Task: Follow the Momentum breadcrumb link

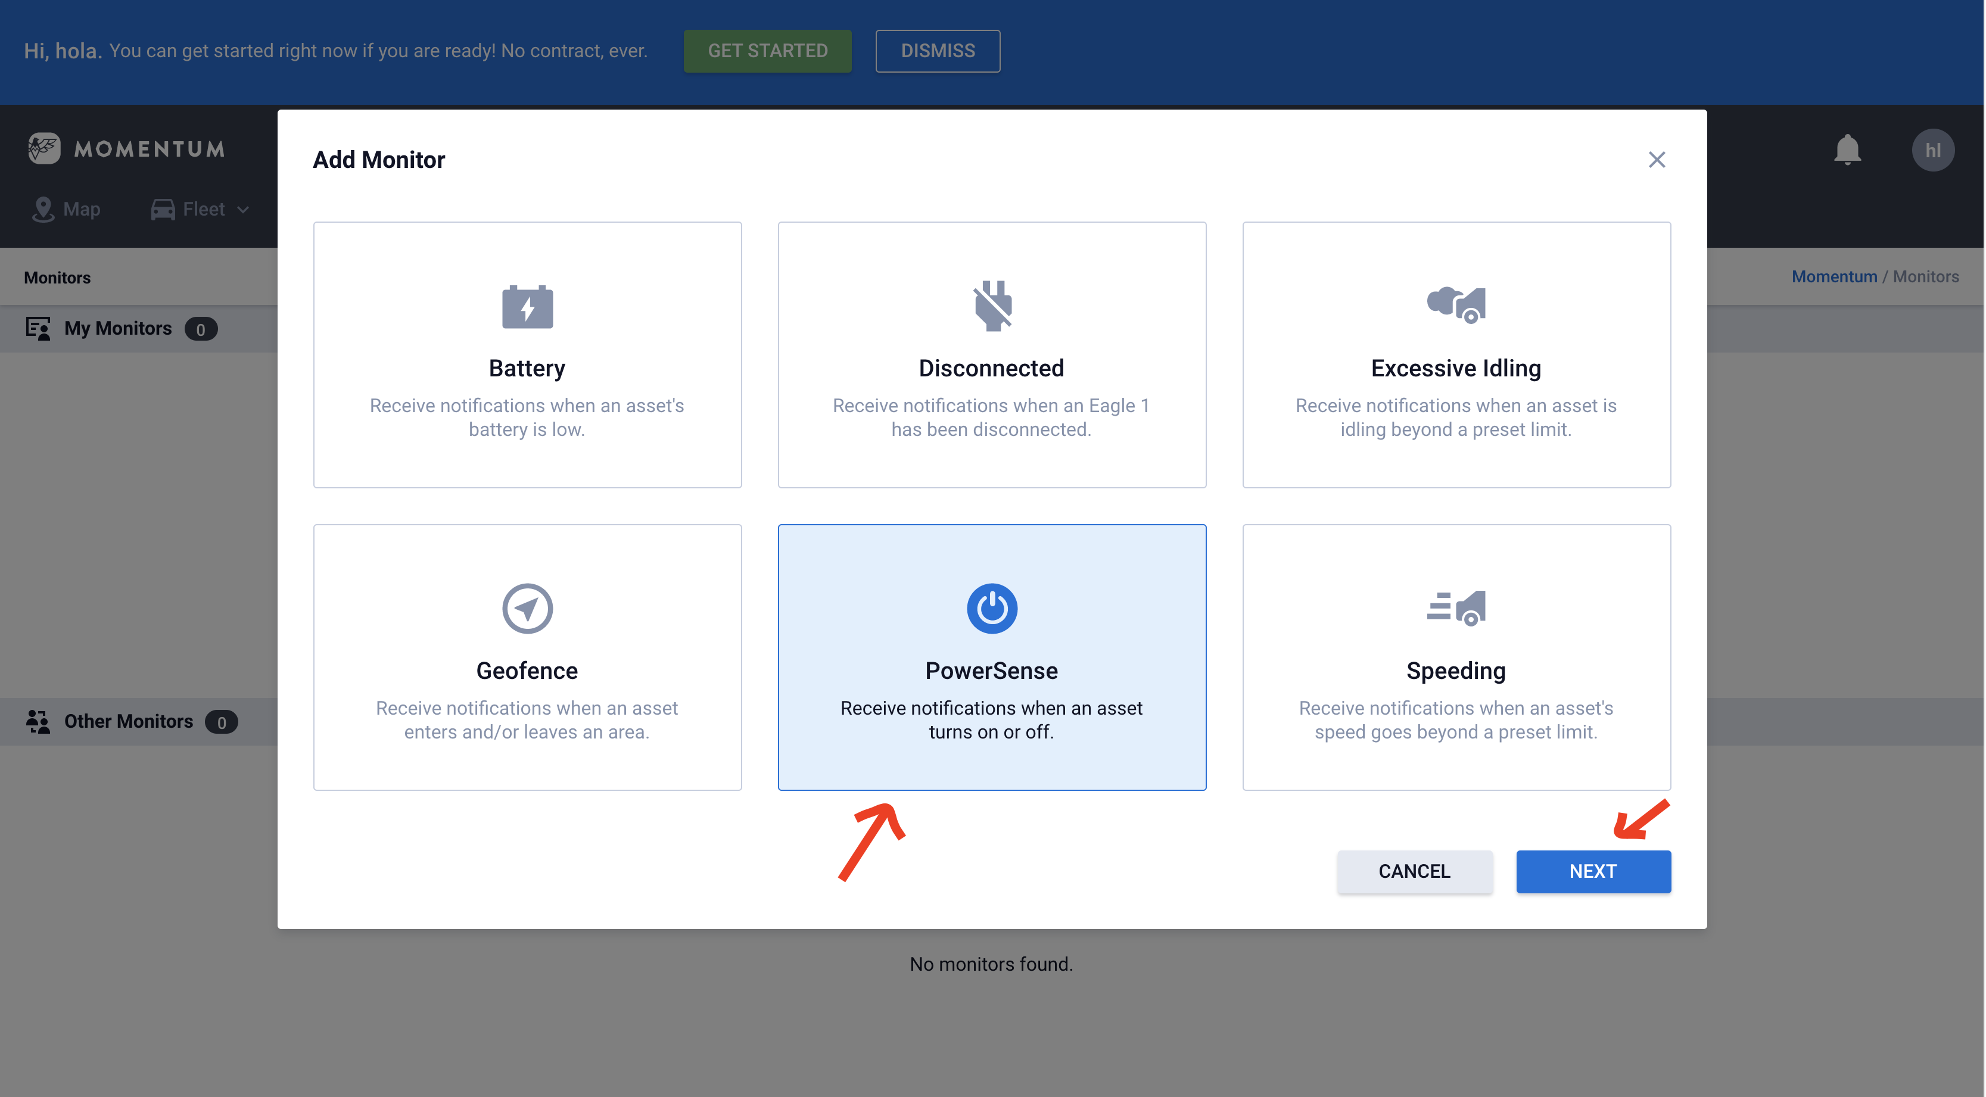Action: coord(1834,277)
